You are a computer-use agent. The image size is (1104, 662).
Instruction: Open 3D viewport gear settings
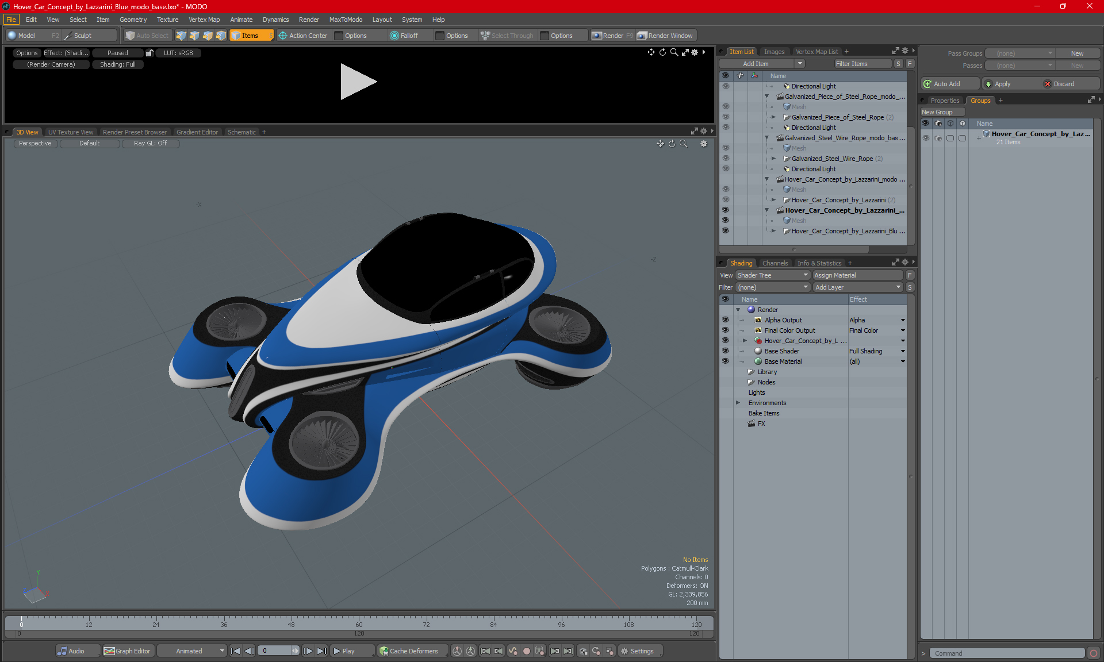click(x=704, y=144)
